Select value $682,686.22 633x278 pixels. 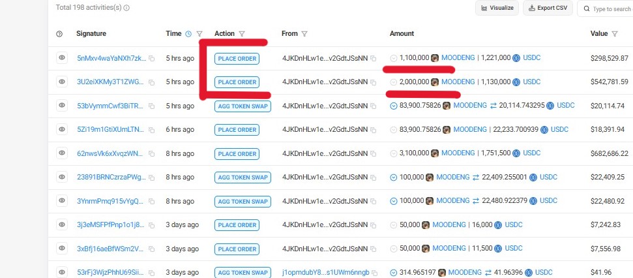[x=609, y=153]
